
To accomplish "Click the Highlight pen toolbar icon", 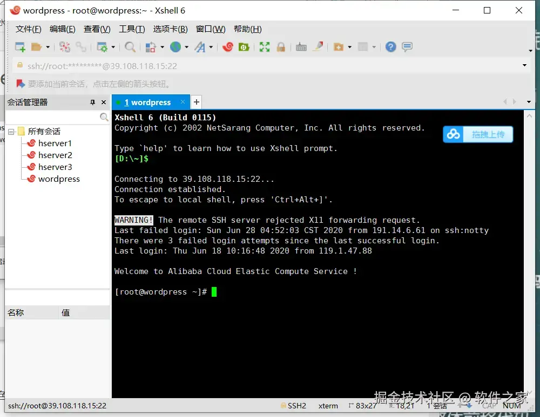I will [x=318, y=46].
